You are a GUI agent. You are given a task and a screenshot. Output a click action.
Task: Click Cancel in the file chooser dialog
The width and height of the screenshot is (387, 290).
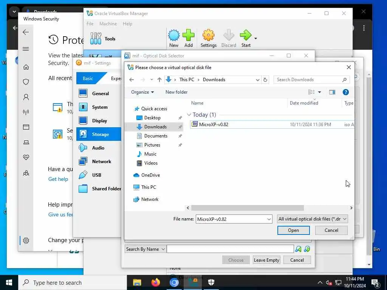click(x=331, y=230)
